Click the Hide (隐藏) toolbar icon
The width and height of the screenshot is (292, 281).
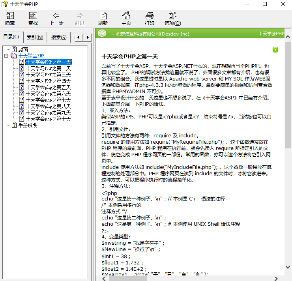[10, 18]
